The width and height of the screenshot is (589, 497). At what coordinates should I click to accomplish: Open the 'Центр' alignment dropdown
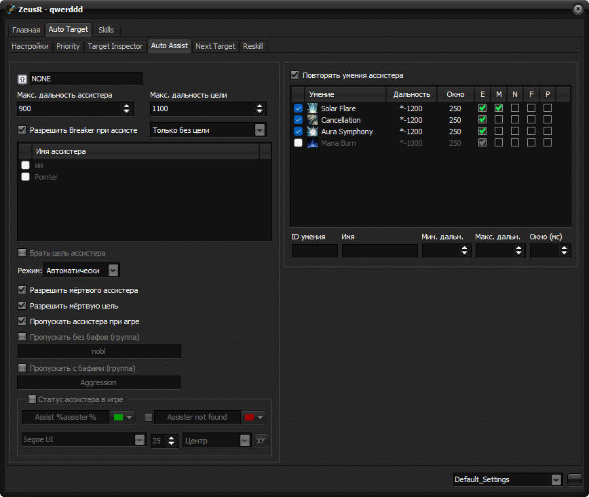point(245,440)
